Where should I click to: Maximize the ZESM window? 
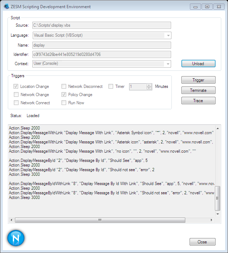click(207, 7)
